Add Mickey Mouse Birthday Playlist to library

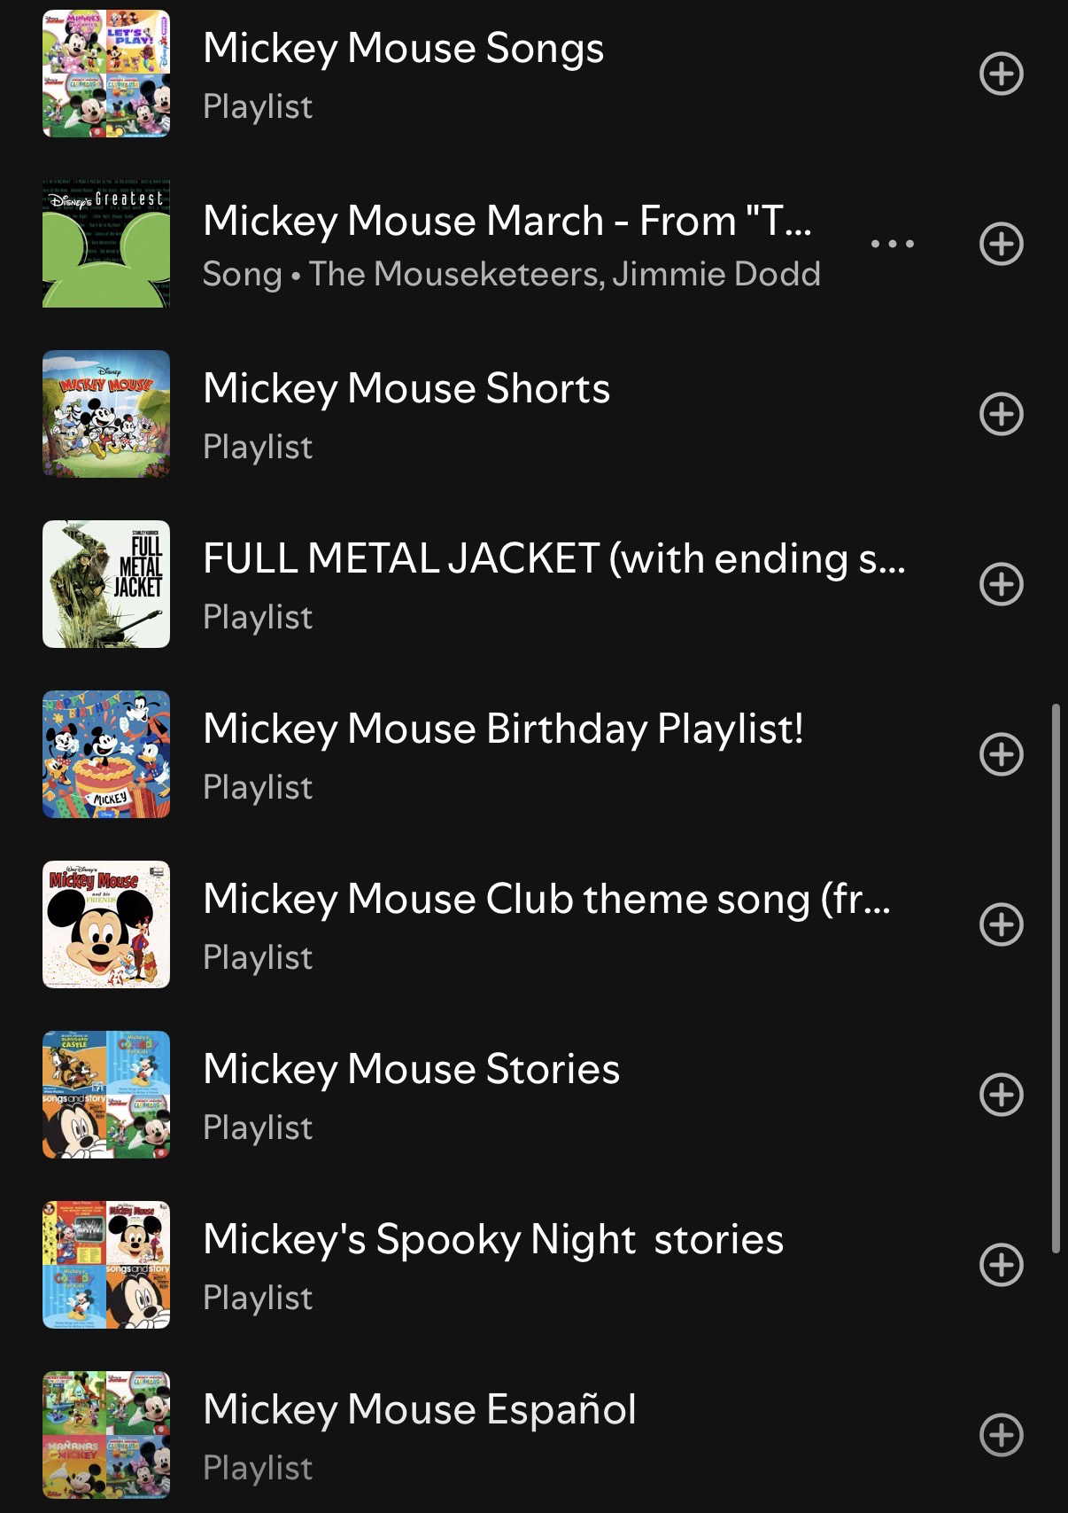click(1002, 754)
